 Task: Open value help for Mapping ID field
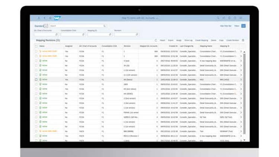[110, 34]
